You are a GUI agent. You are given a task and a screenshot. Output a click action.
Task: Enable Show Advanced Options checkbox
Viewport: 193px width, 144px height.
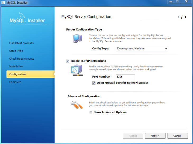(91, 112)
